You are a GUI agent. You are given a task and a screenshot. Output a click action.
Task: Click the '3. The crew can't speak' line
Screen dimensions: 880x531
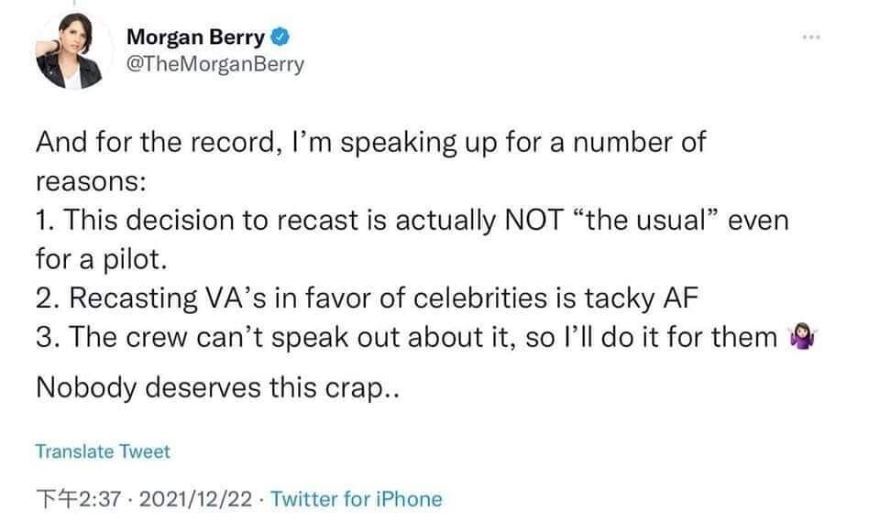tap(406, 337)
